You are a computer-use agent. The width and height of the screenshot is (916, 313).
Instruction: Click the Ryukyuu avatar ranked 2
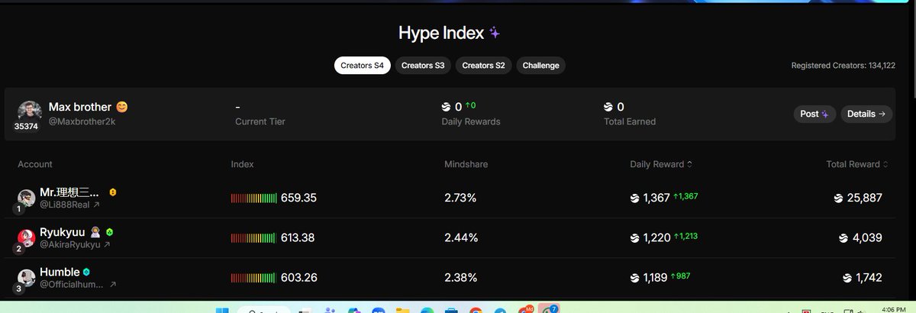tap(27, 237)
